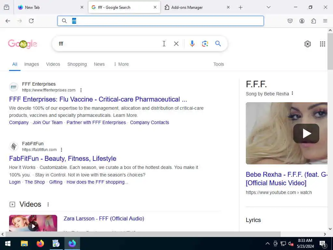Open the list all tabs dropdown arrow
Image resolution: width=333 pixels, height=250 pixels.
point(269,7)
